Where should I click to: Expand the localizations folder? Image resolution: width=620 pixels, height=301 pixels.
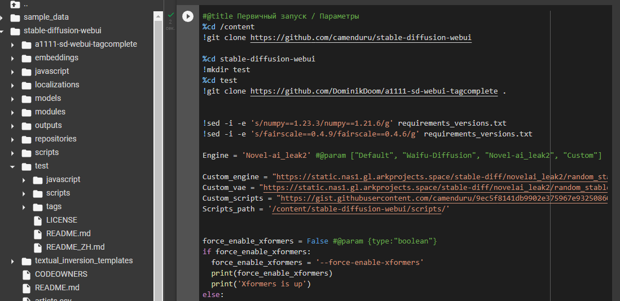coord(12,85)
